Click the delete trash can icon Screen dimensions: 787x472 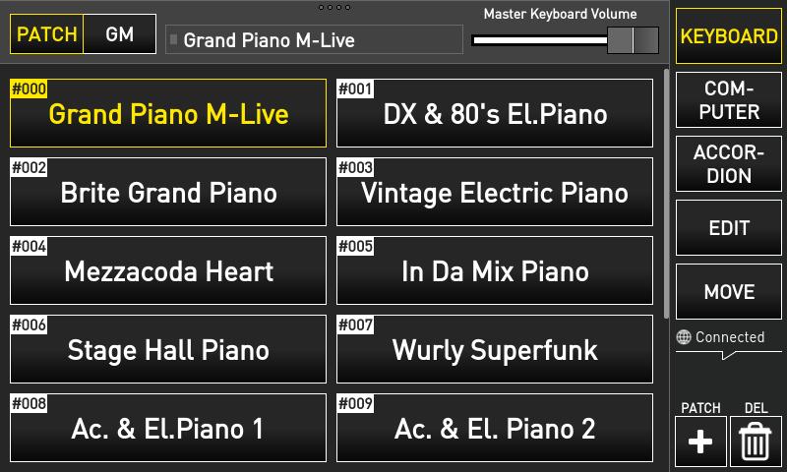756,442
